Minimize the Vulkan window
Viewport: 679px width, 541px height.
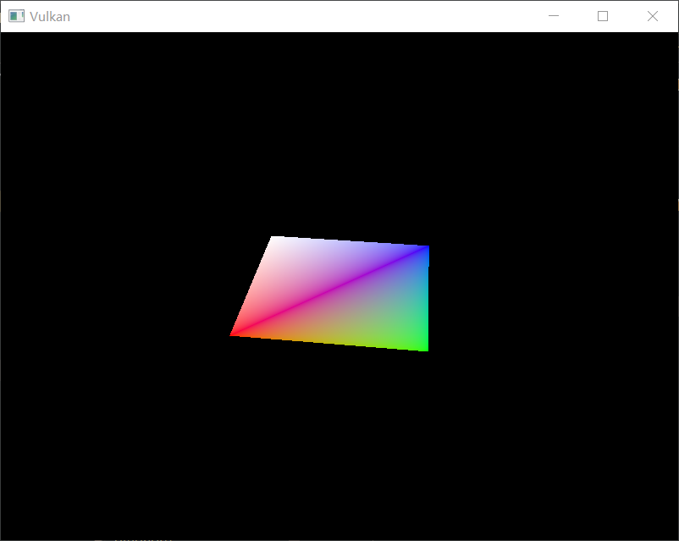tap(554, 16)
